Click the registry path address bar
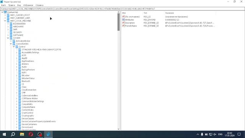This screenshot has height=138, width=245. (x=122, y=9)
